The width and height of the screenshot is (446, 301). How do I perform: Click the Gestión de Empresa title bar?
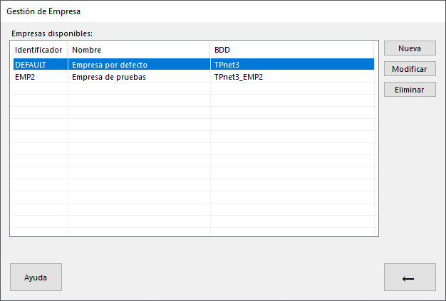coord(223,11)
